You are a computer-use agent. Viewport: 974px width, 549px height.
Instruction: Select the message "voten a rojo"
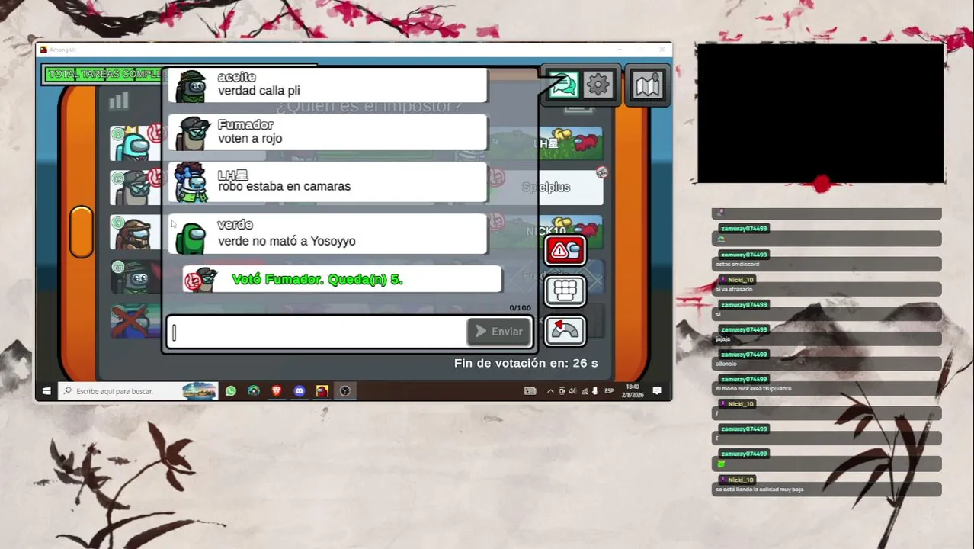[x=250, y=139]
